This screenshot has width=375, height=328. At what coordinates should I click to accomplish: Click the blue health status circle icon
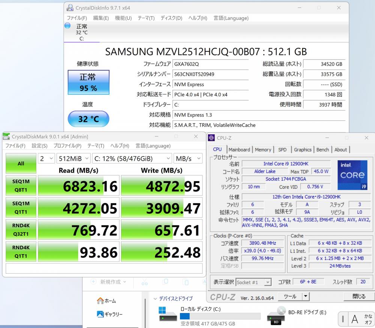click(x=67, y=25)
